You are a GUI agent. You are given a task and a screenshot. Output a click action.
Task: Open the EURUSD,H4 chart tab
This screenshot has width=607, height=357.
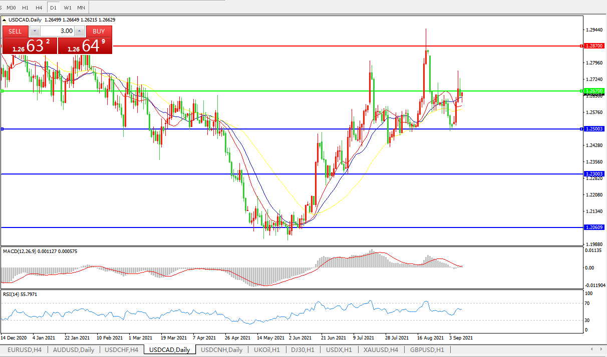coord(24,349)
